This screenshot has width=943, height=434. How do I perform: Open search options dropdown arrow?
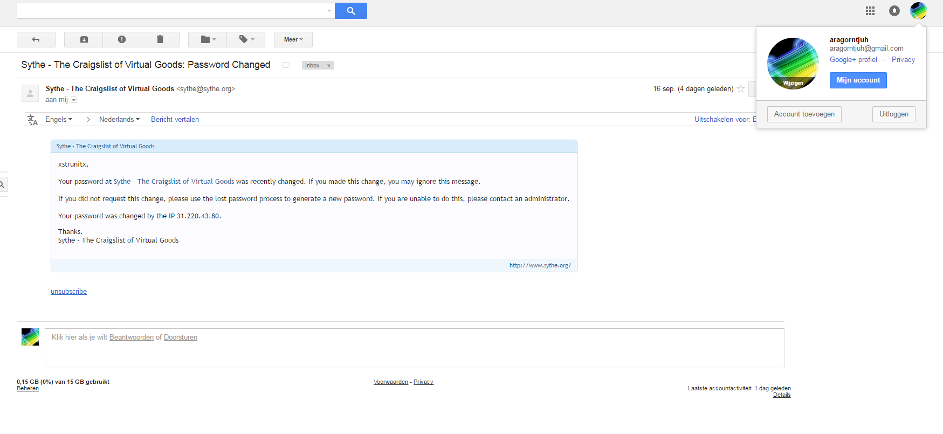pos(329,11)
